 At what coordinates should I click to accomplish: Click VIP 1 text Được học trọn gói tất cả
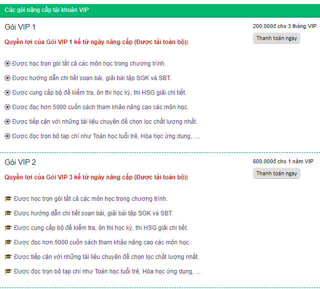pyautogui.click(x=89, y=64)
